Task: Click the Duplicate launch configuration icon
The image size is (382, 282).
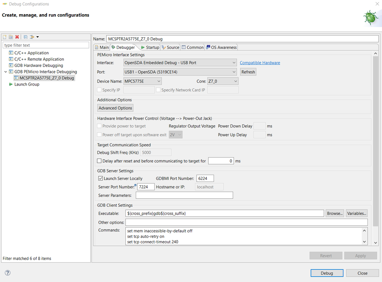Action: coord(11,37)
